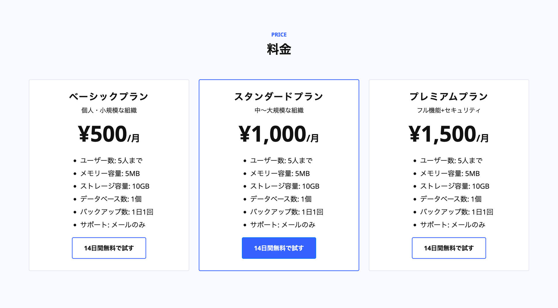Viewport: 558px width, 308px height.
Task: Click 中〜大規模な組織 subtitle under スタンダードプラン
Action: (278, 110)
